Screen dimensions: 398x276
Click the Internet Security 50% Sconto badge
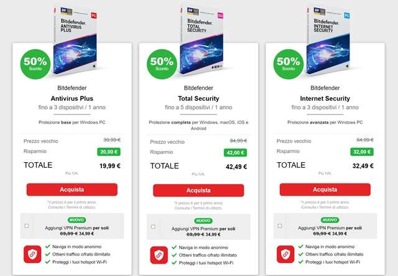coord(289,64)
